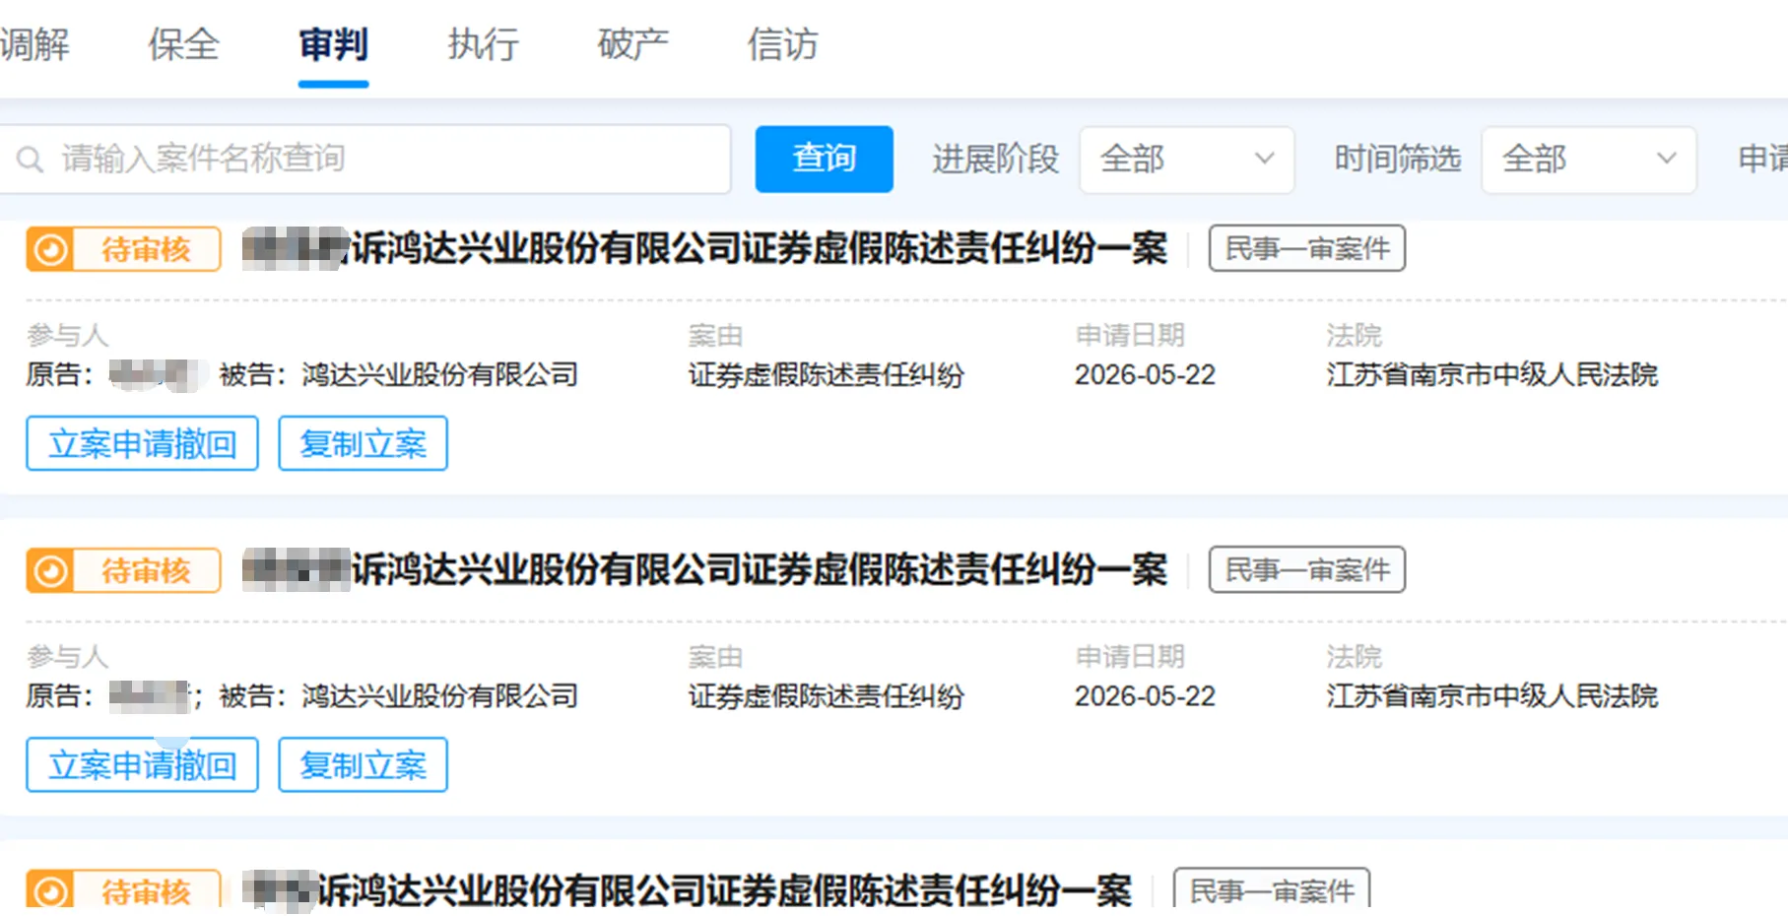Click second case's 江苏省南京市中级人民法院 text
This screenshot has width=1788, height=916.
pyautogui.click(x=1491, y=696)
